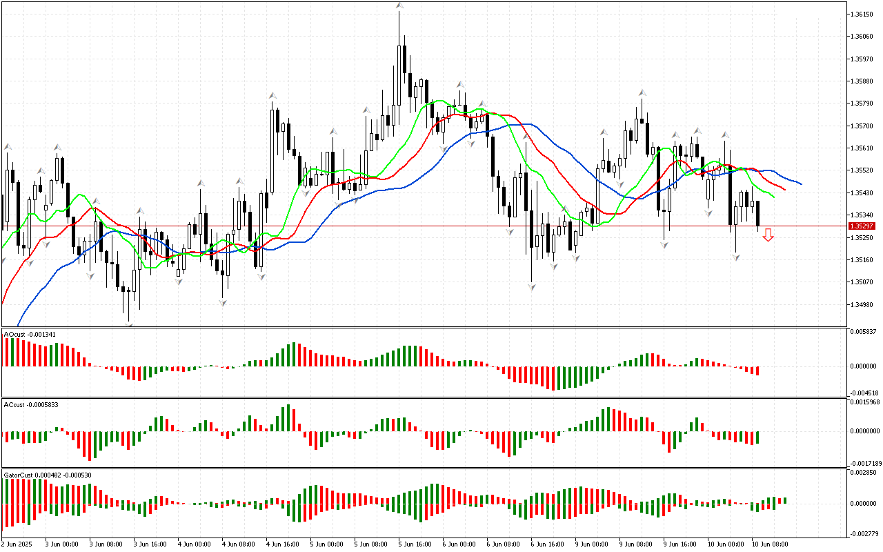The height and width of the screenshot is (552, 883).
Task: Select the GatorCust indicator label
Action: coord(48,475)
